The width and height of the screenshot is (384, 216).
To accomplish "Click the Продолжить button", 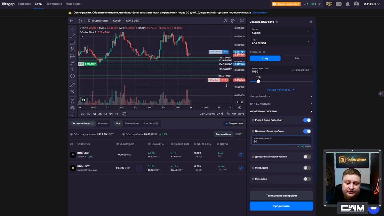I will (x=281, y=206).
